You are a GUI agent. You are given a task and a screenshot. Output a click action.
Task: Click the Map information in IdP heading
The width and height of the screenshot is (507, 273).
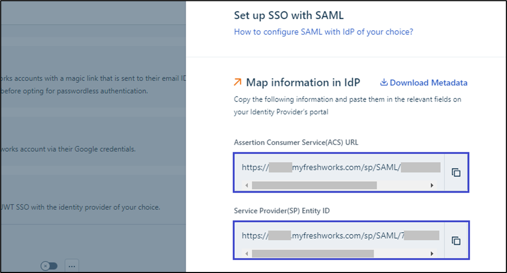click(x=303, y=82)
